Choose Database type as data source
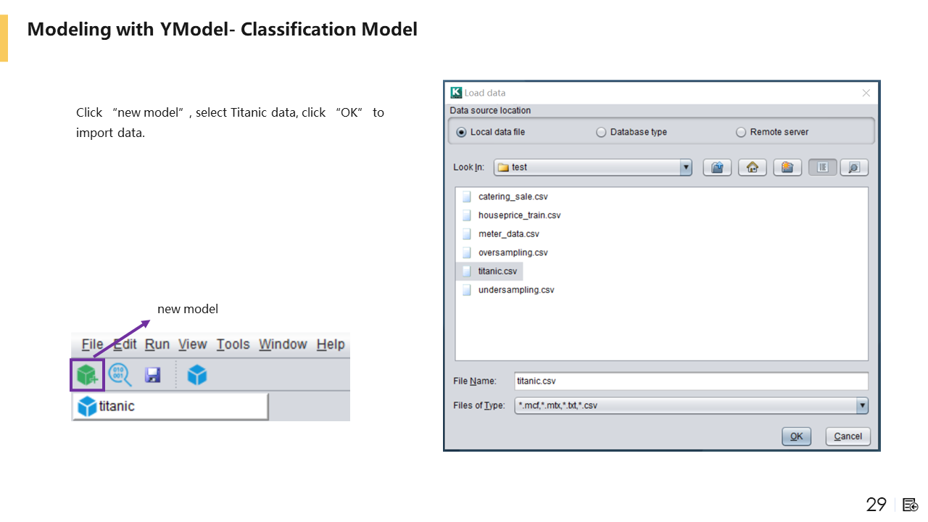Screen dimensions: 928x522 click(600, 133)
